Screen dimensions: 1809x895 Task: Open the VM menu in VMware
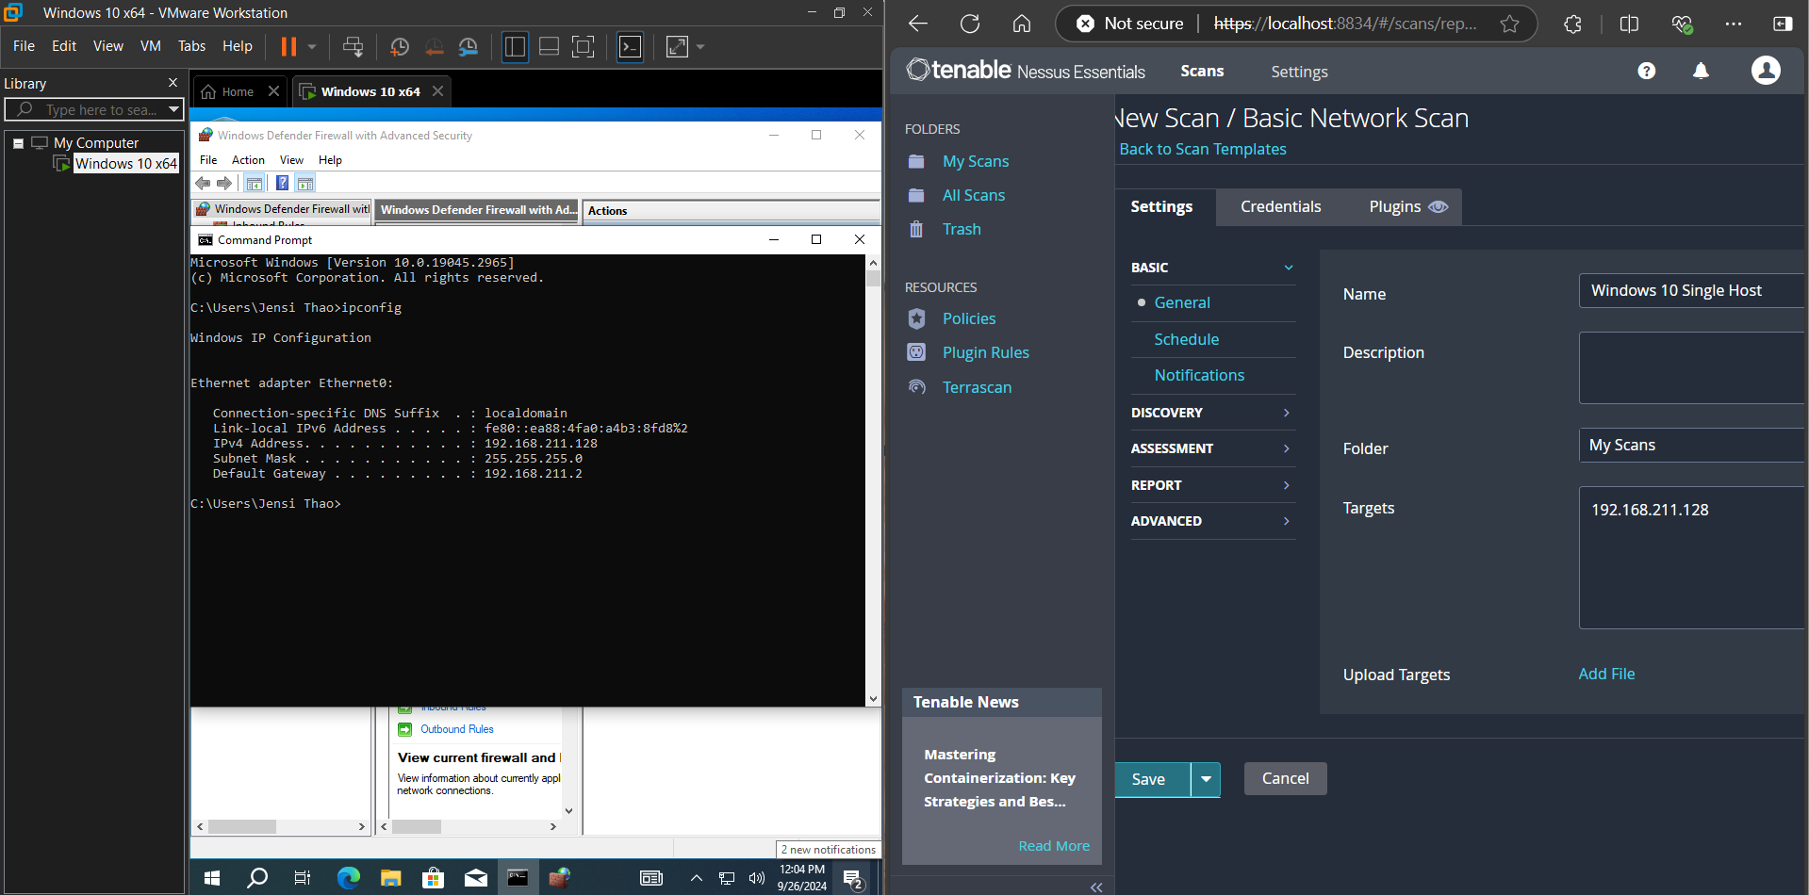pyautogui.click(x=150, y=45)
